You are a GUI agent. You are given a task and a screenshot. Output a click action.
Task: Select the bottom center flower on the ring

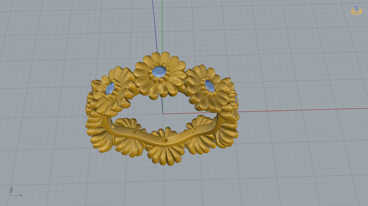[x=165, y=147]
